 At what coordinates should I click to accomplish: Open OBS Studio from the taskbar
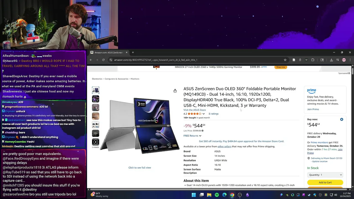point(240,195)
